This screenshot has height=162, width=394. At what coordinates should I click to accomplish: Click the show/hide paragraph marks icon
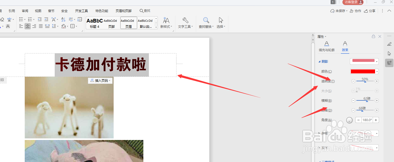[x=71, y=19]
